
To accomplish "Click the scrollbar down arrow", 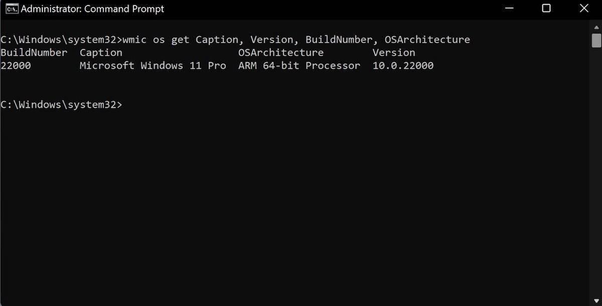I will [596, 300].
